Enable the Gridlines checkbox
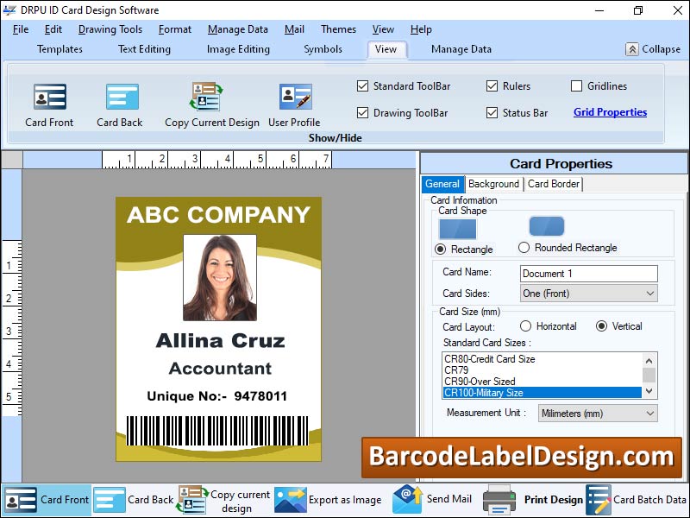 tap(577, 86)
